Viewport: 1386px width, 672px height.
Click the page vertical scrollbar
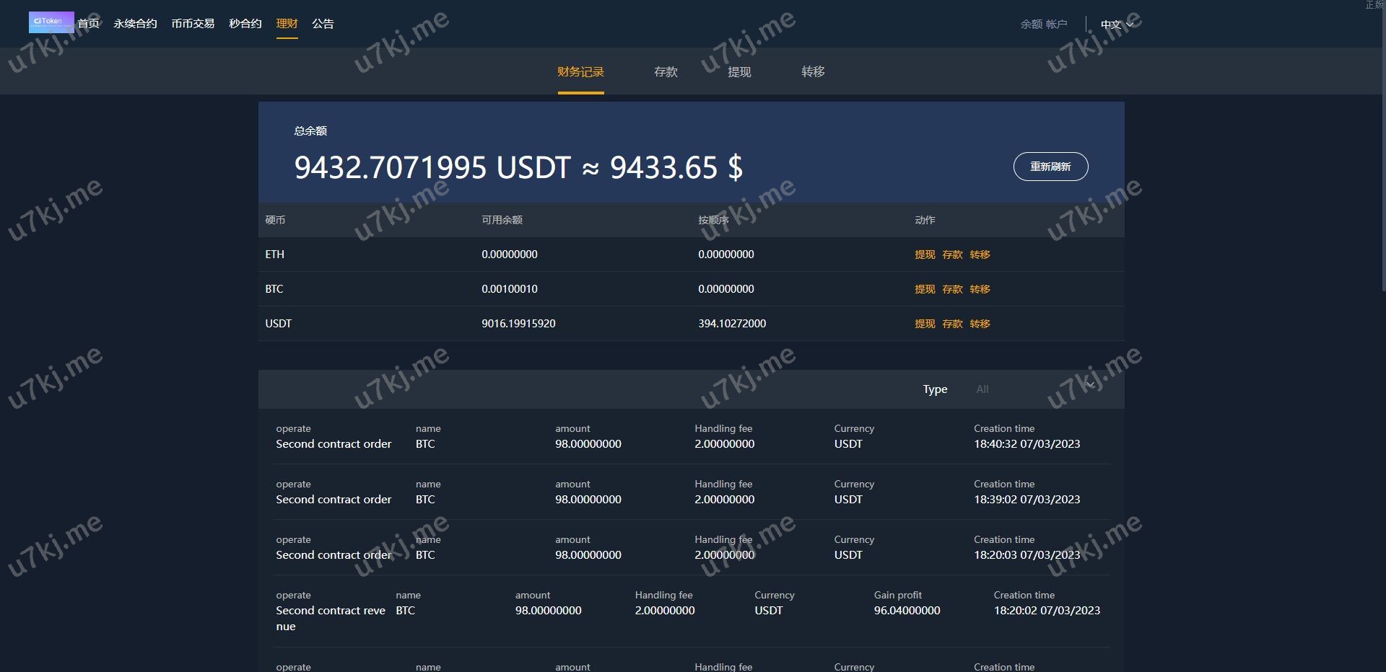pos(1382,144)
